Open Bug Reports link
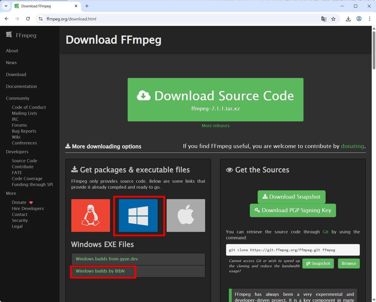This screenshot has height=302, width=376. pos(24,131)
